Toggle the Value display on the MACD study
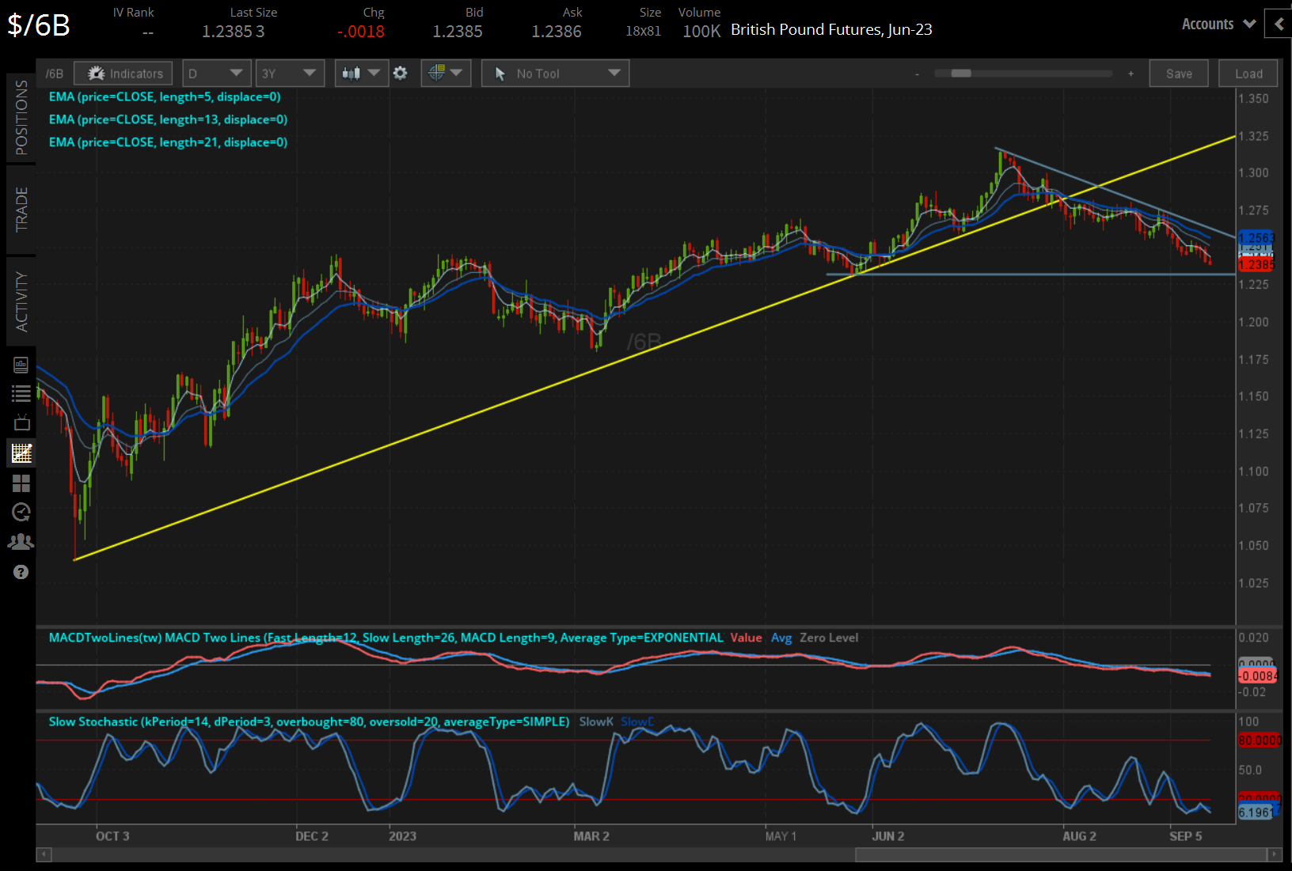This screenshot has width=1292, height=871. tap(745, 638)
